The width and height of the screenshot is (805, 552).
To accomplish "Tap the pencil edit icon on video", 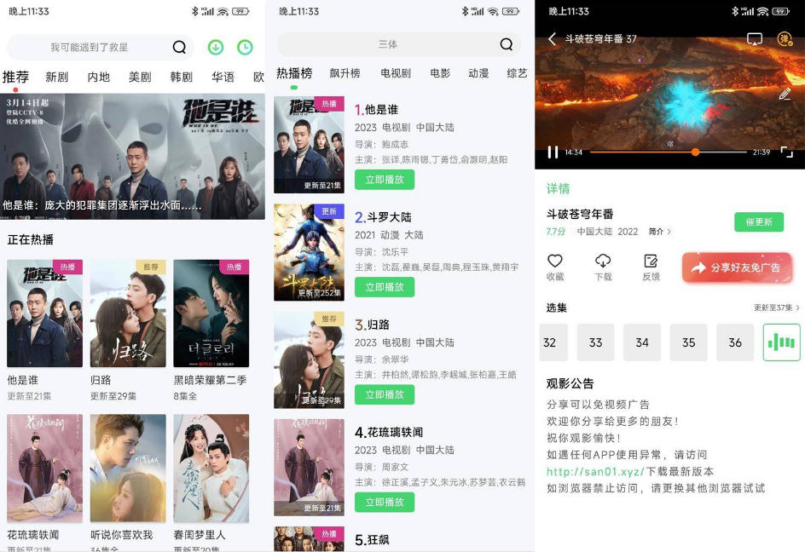I will tap(785, 94).
